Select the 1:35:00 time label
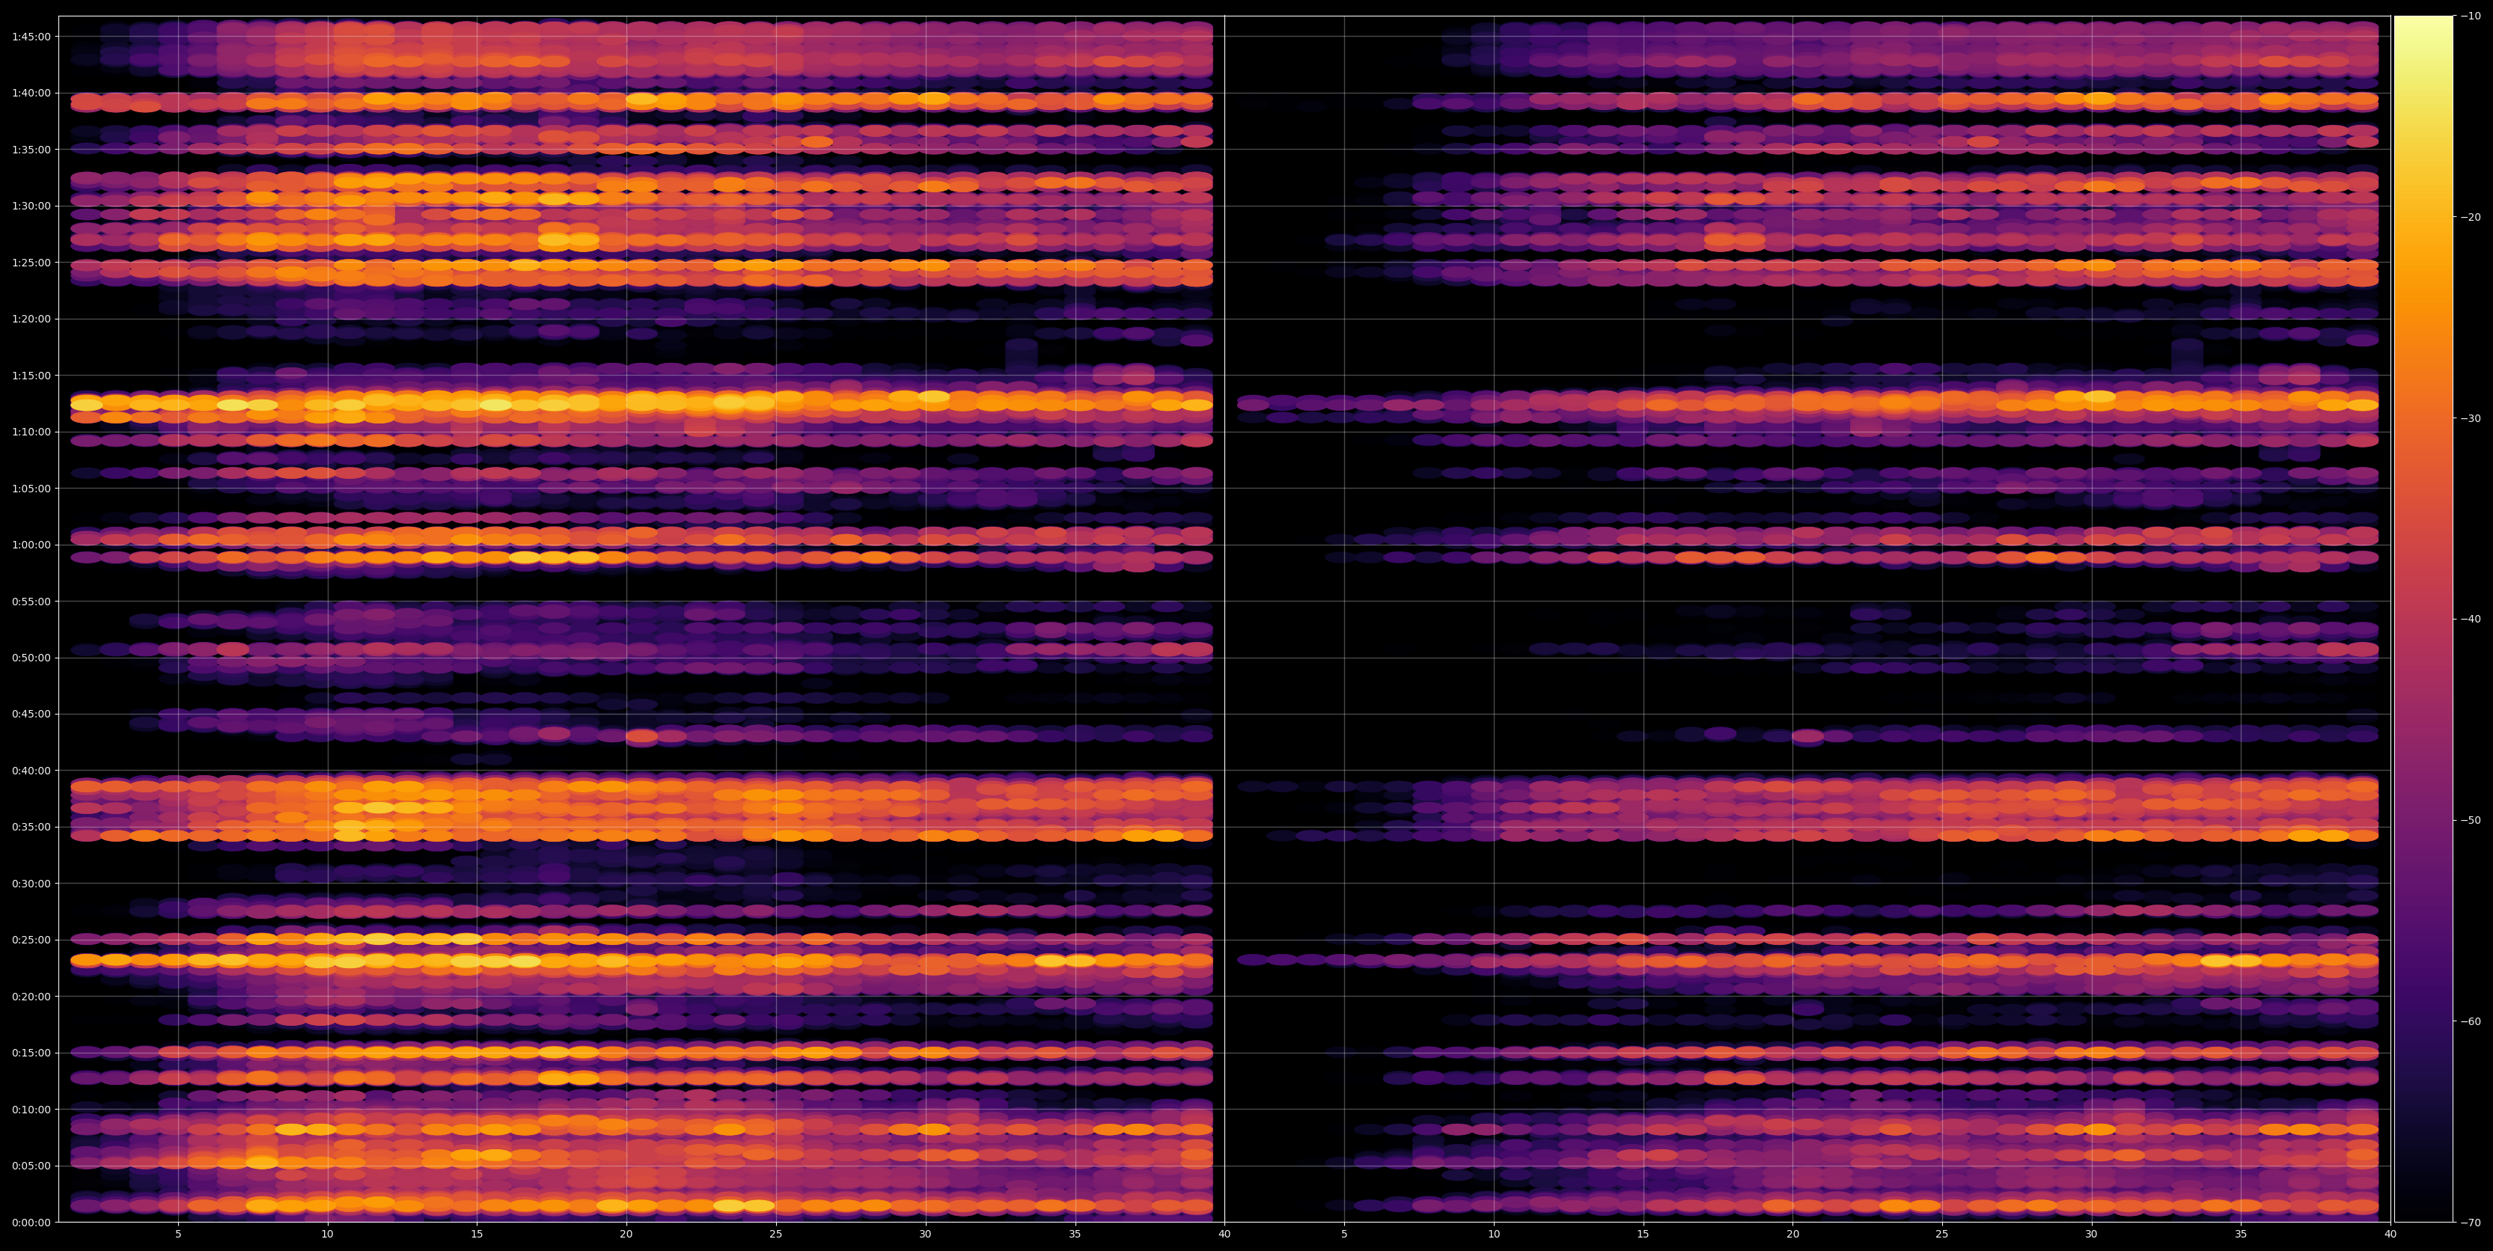Screen dimensions: 2493x1251 (31, 150)
